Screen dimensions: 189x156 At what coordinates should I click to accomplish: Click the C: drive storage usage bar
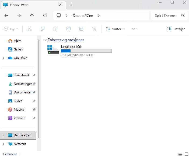(86, 51)
